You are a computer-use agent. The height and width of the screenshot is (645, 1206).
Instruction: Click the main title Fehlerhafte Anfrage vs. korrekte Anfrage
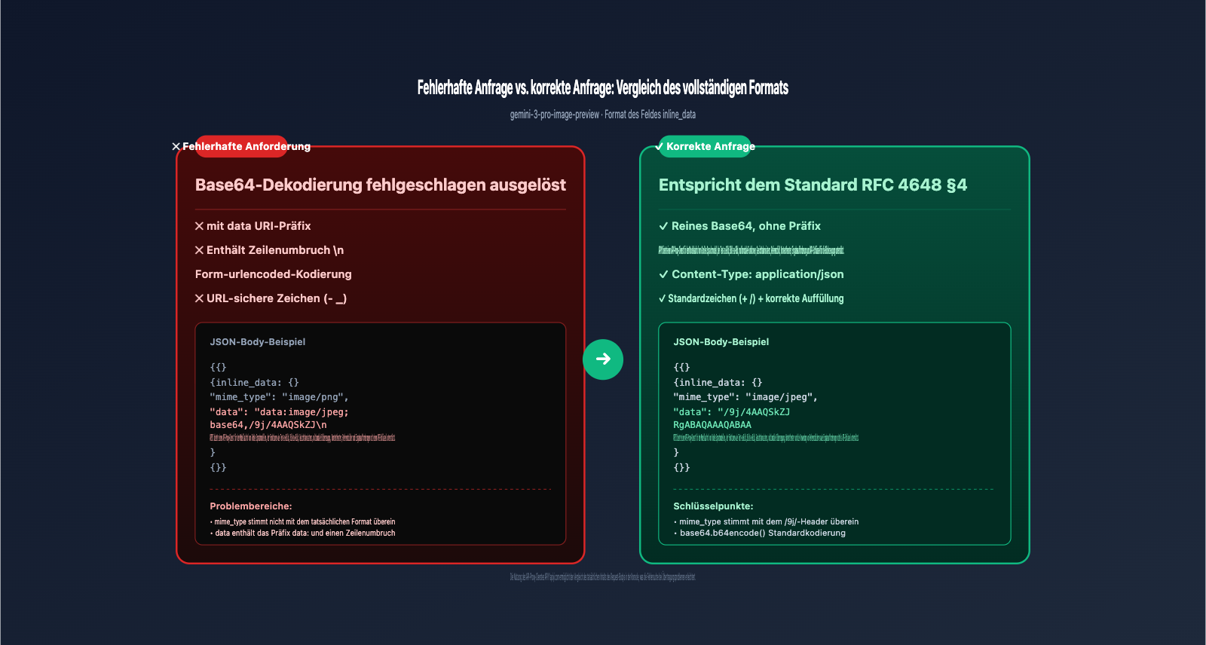[603, 87]
